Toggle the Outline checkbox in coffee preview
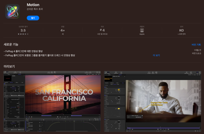This screenshot has width=204, height=134. click(x=105, y=96)
